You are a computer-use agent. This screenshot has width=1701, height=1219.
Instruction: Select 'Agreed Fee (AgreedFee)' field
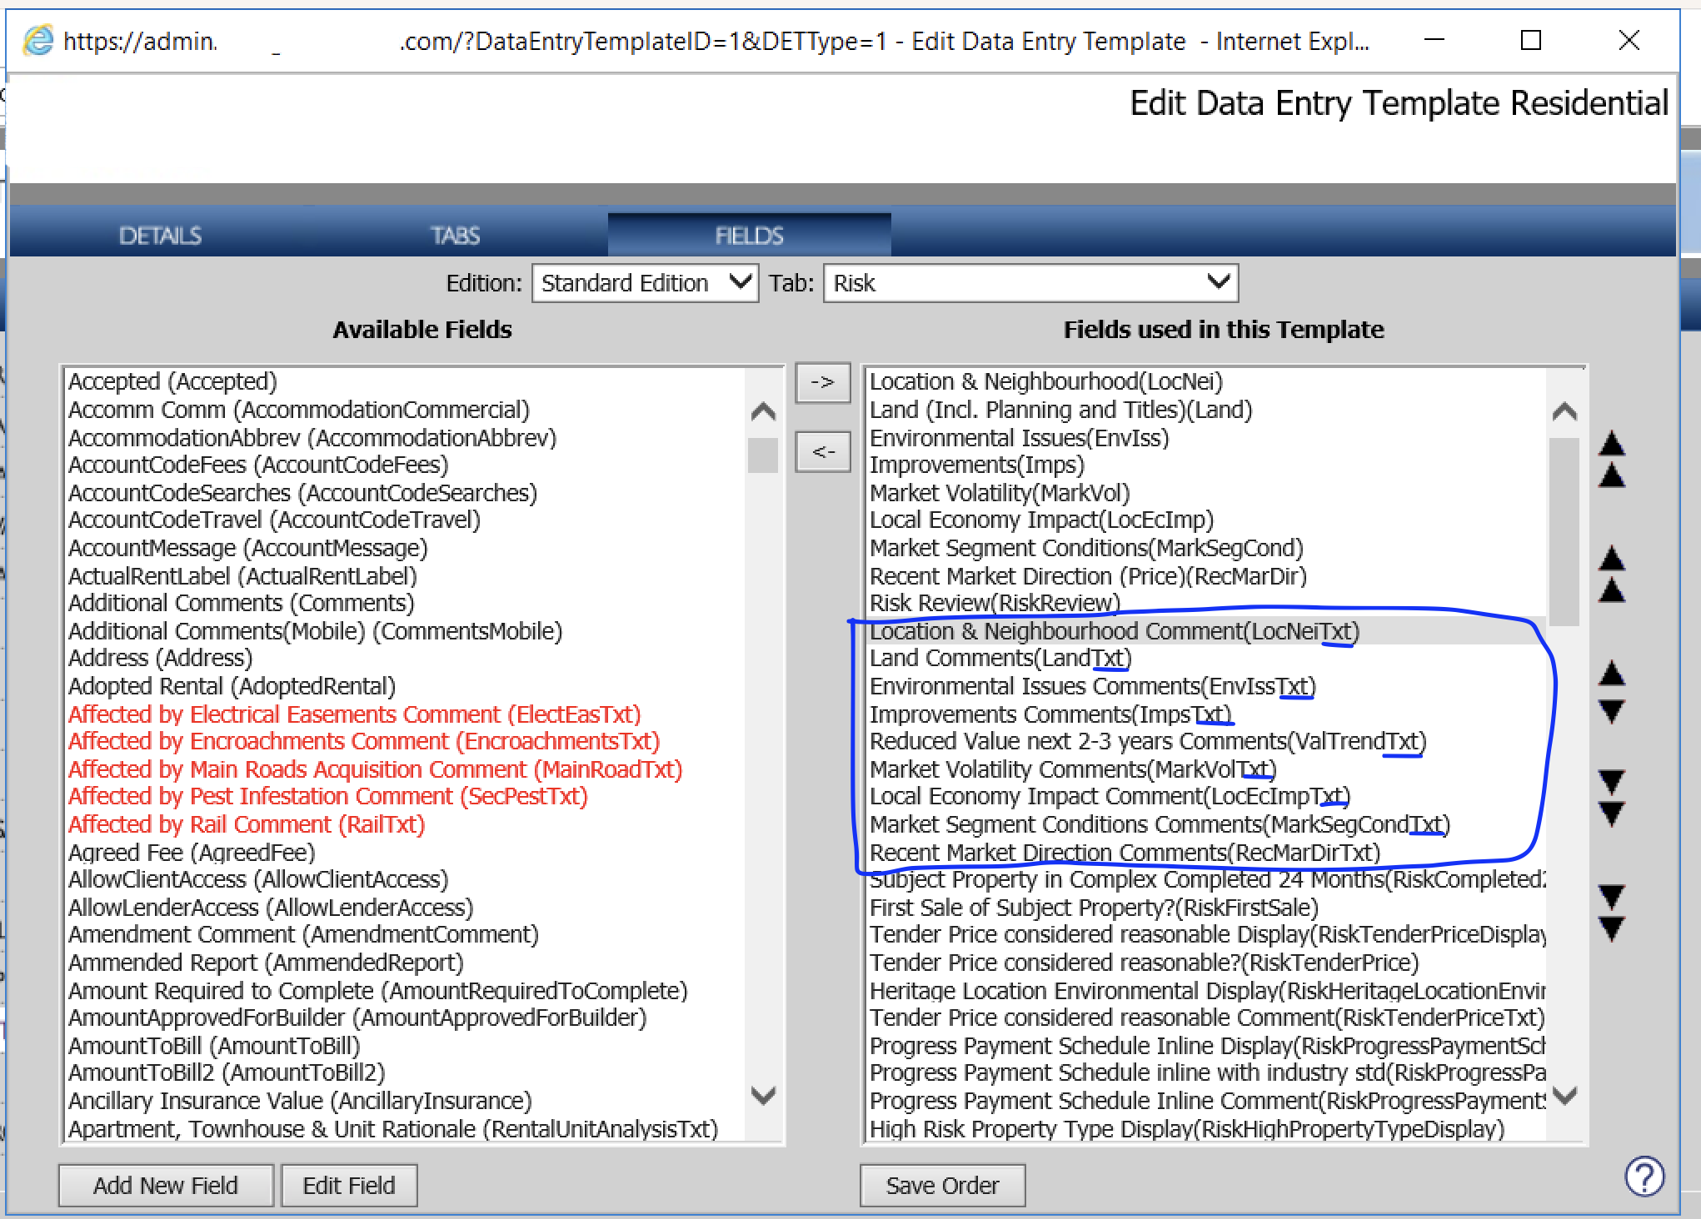(x=192, y=853)
